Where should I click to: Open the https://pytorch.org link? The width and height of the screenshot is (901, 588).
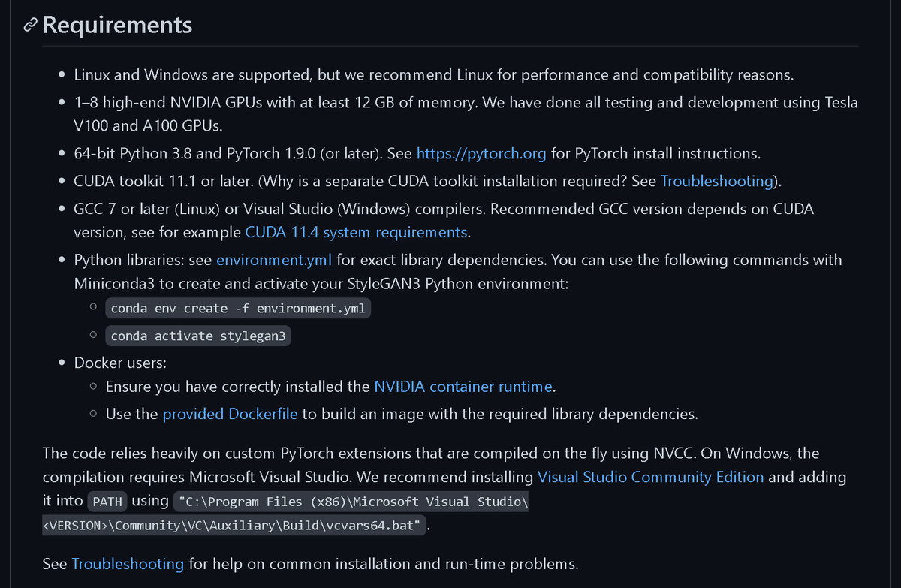pyautogui.click(x=481, y=154)
